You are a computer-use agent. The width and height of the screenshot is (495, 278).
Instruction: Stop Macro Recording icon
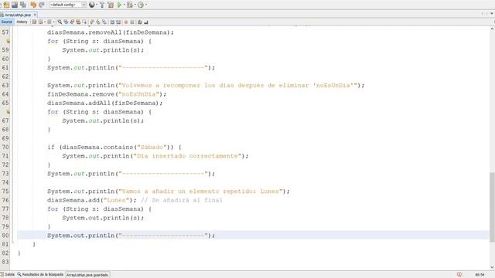[132, 22]
